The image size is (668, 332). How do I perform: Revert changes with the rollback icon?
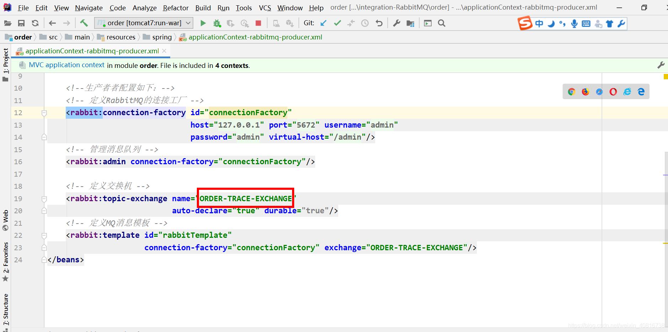coord(379,23)
